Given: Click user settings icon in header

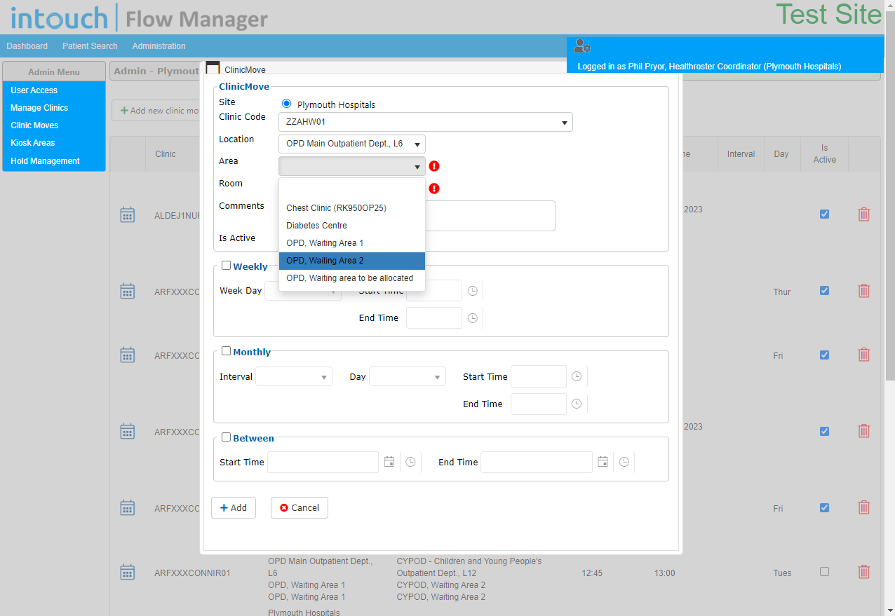Looking at the screenshot, I should [x=581, y=46].
